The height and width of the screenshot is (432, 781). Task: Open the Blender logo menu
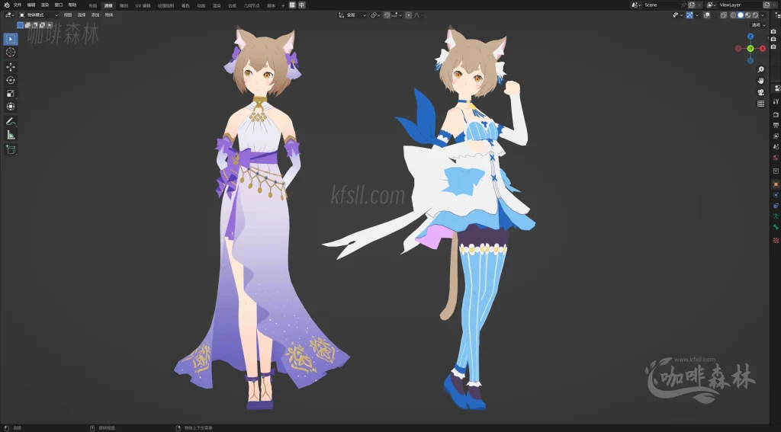[6, 5]
